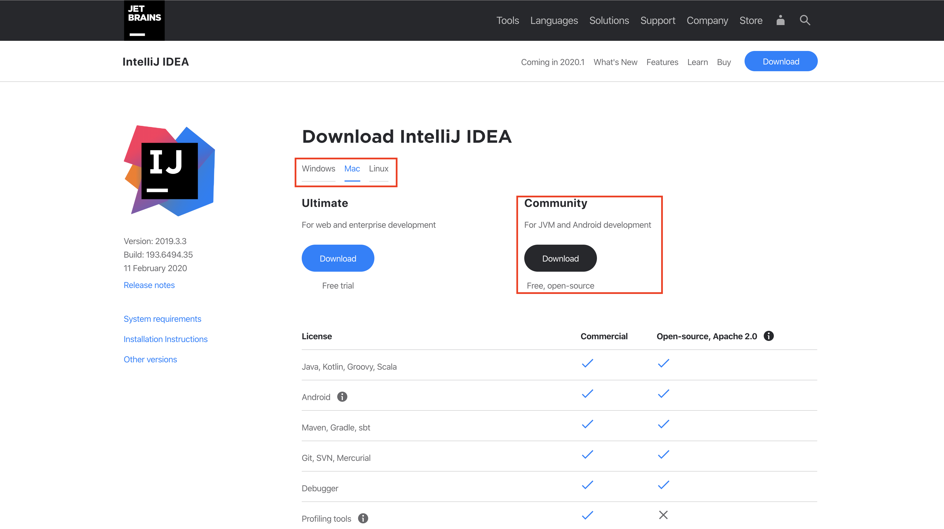Viewport: 944px width, 529px height.
Task: Open the search icon
Action: tap(805, 20)
